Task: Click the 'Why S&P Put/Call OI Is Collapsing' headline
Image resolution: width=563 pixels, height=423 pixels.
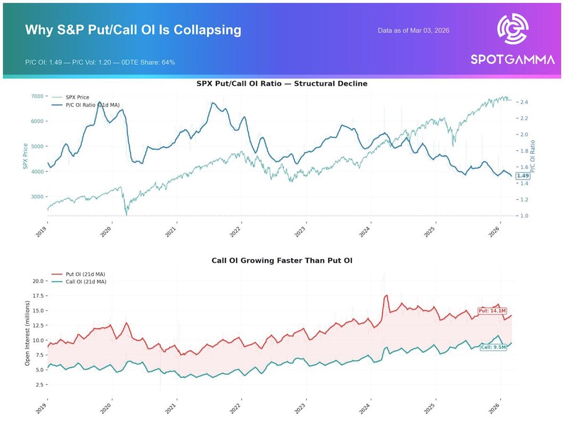Action: (x=133, y=30)
